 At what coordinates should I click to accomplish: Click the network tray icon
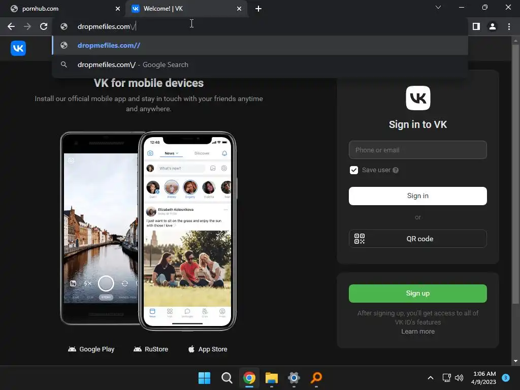click(447, 378)
